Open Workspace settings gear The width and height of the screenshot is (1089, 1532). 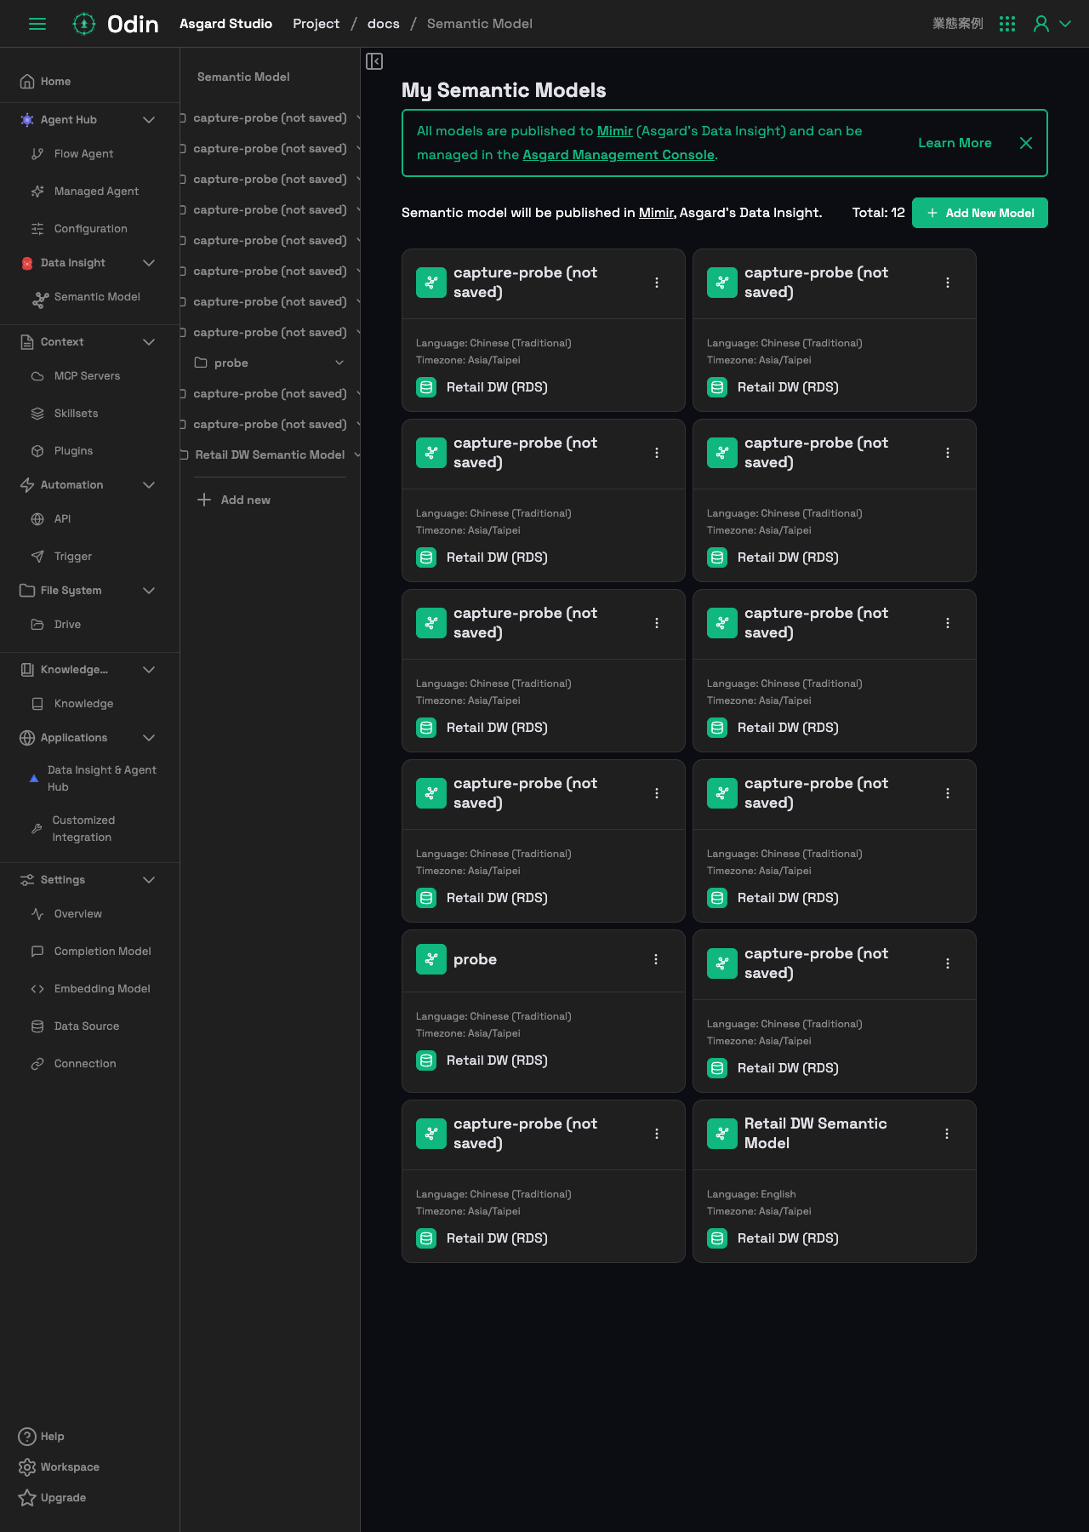[59, 1467]
